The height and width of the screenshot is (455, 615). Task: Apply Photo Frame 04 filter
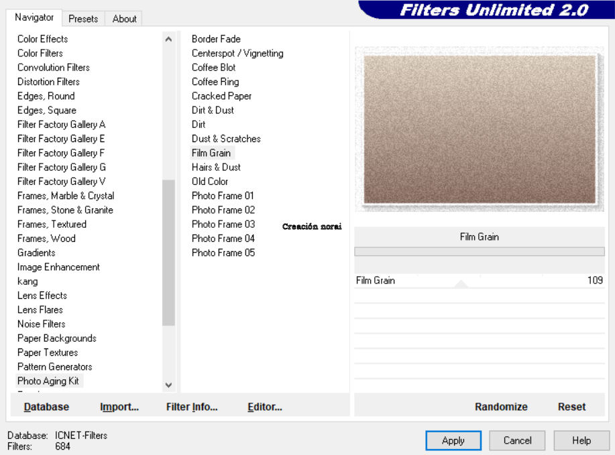(223, 239)
